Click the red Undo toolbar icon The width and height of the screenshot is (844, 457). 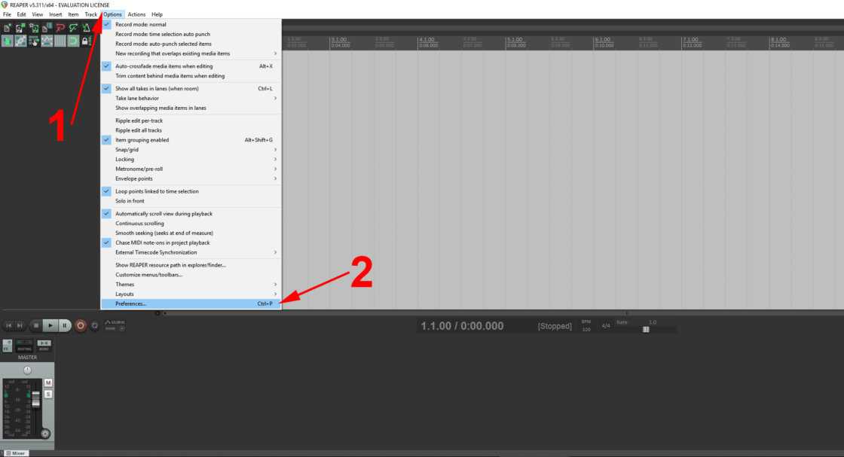[x=60, y=28]
